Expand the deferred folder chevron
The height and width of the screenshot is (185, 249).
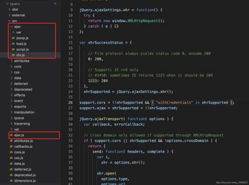pyautogui.click(x=12, y=84)
